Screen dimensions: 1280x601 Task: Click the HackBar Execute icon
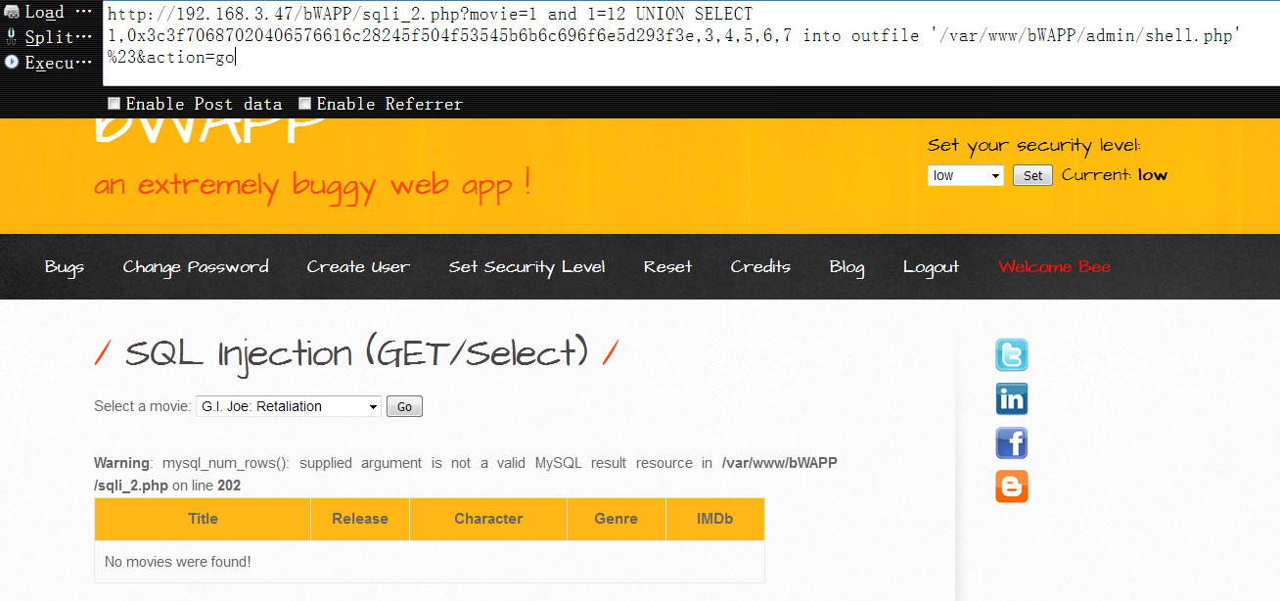tap(12, 62)
